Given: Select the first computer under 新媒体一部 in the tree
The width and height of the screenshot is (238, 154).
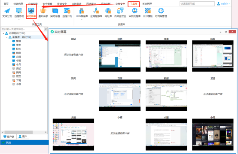Looking at the screenshot, I should pyautogui.click(x=17, y=41).
